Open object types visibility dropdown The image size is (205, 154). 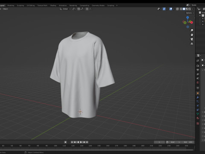pyautogui.click(x=159, y=9)
